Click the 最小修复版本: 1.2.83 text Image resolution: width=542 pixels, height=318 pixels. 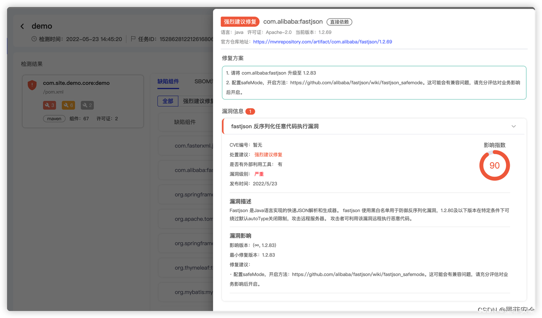(x=252, y=255)
